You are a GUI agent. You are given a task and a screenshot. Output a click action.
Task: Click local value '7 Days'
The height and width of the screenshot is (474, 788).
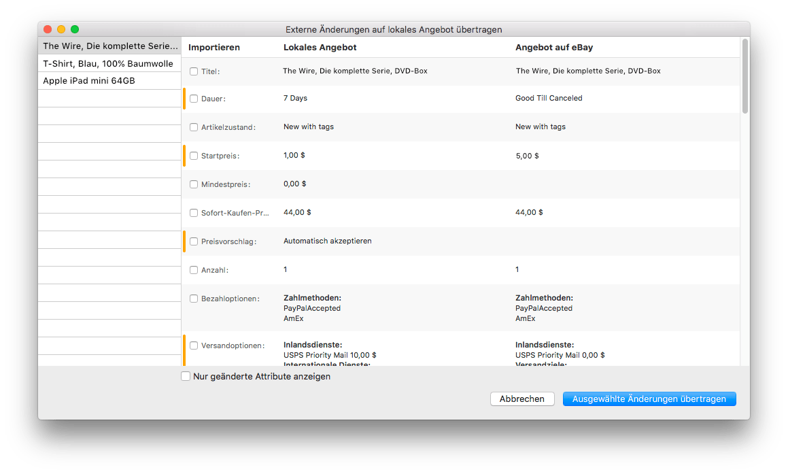point(295,98)
